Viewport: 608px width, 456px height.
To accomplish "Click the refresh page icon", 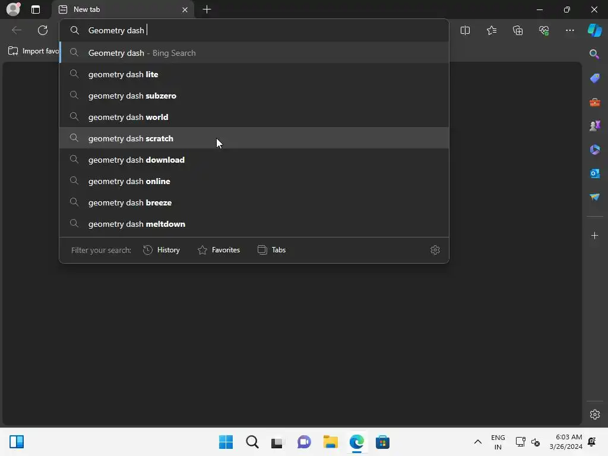I will (43, 30).
